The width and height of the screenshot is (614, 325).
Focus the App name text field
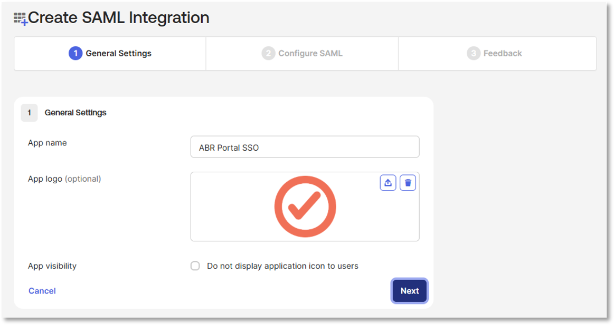pos(305,147)
